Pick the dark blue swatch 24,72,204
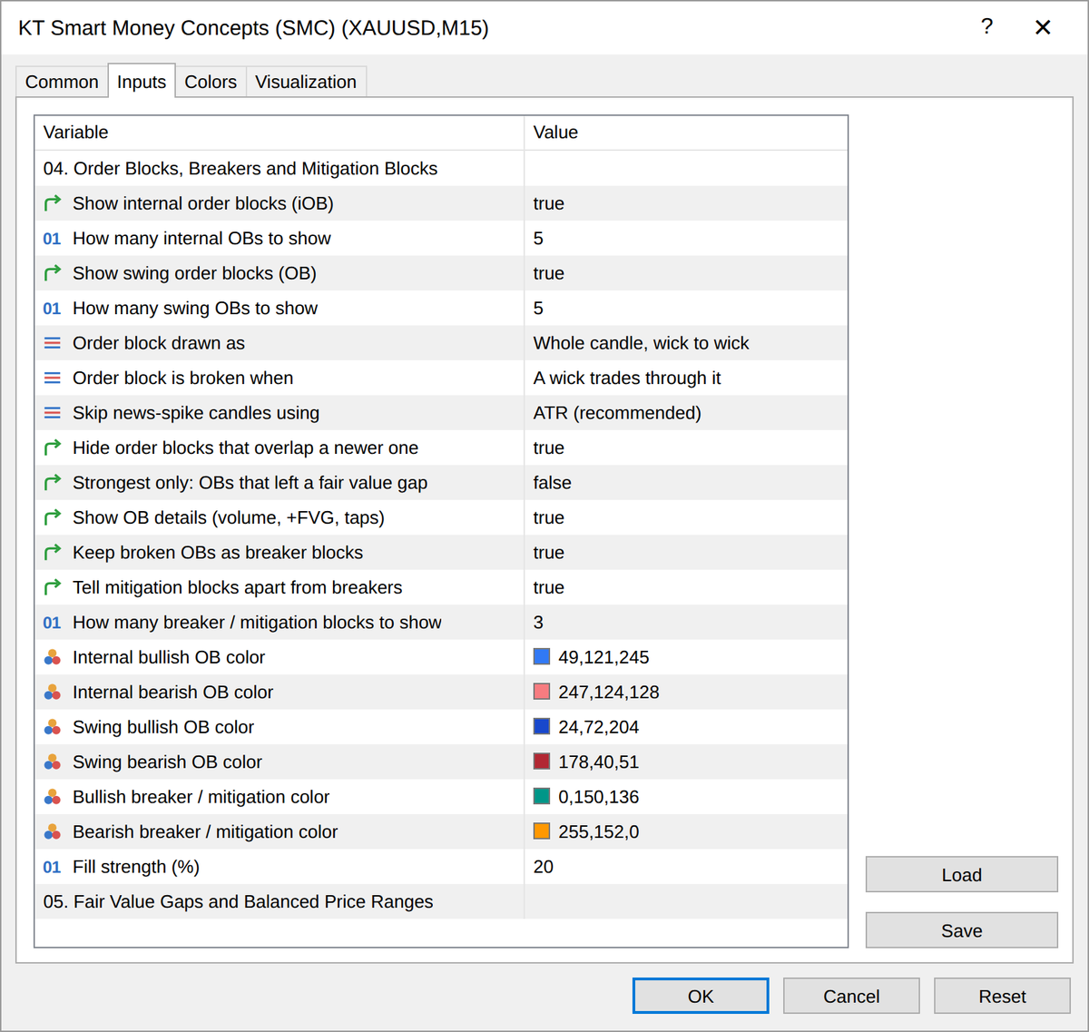 (x=542, y=727)
